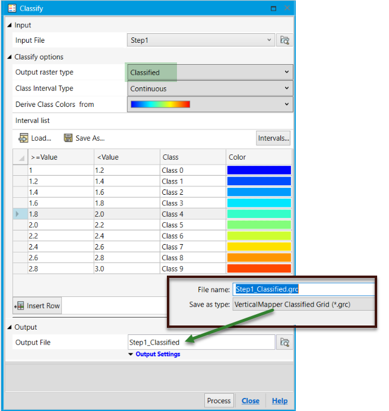Collapse the Classify options section
Image resolution: width=389 pixels, height=411 pixels.
[10, 57]
